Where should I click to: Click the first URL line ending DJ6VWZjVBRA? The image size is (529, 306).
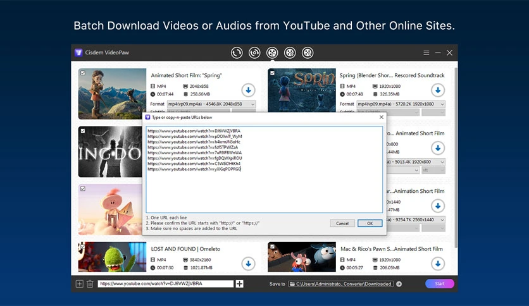point(194,131)
